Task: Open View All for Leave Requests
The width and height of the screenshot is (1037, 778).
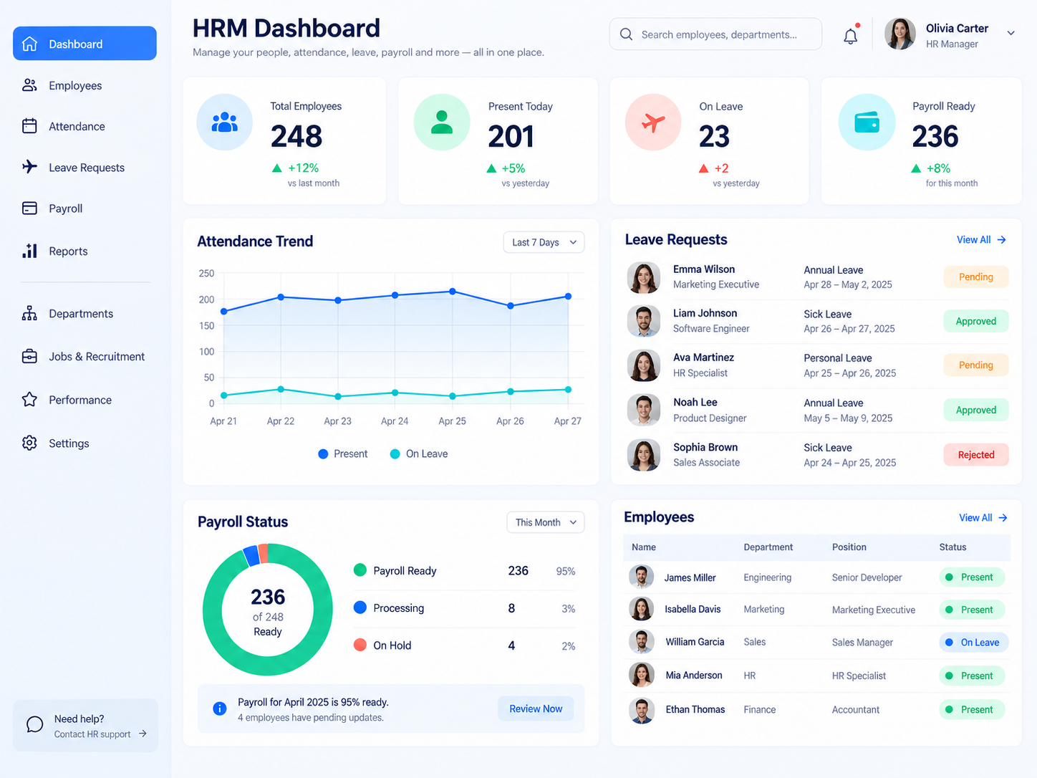Action: tap(981, 239)
